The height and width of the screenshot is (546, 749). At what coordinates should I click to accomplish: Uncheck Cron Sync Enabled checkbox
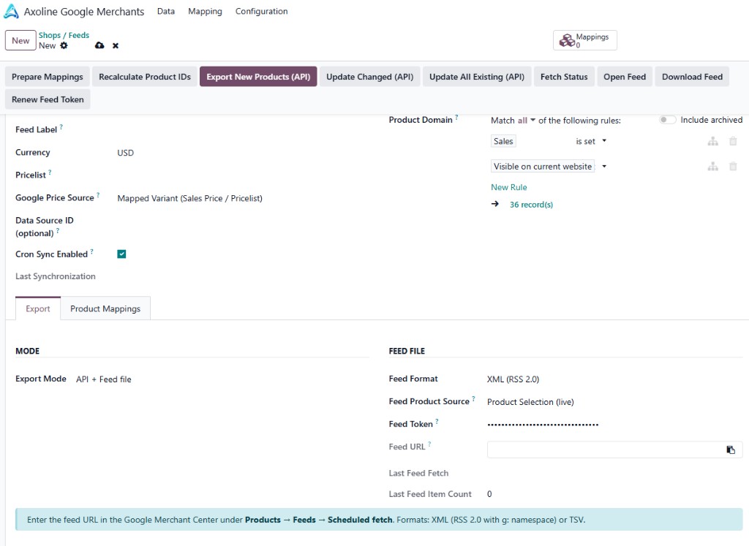point(121,254)
